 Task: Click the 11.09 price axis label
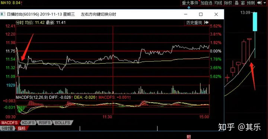(x=10, y=77)
